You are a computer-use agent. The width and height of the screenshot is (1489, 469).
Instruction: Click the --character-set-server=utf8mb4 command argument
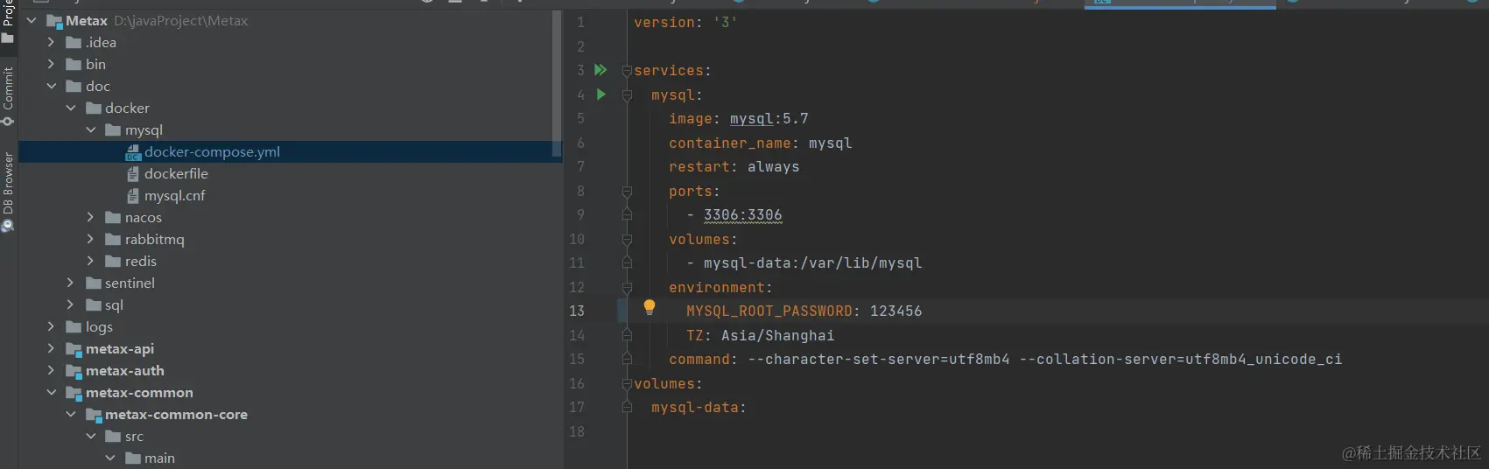(878, 360)
